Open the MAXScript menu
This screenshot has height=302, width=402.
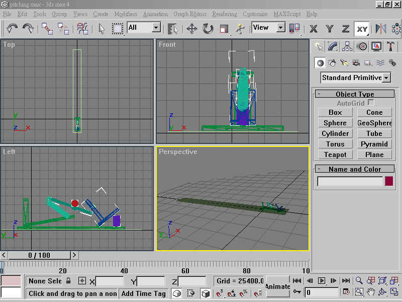(287, 14)
